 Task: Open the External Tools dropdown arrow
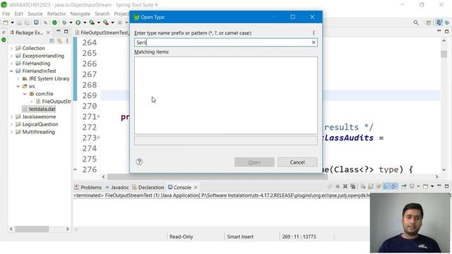[x=112, y=23]
